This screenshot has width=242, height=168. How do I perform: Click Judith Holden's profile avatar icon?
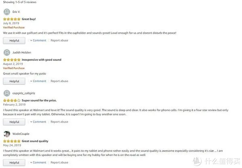pyautogui.click(x=6, y=52)
